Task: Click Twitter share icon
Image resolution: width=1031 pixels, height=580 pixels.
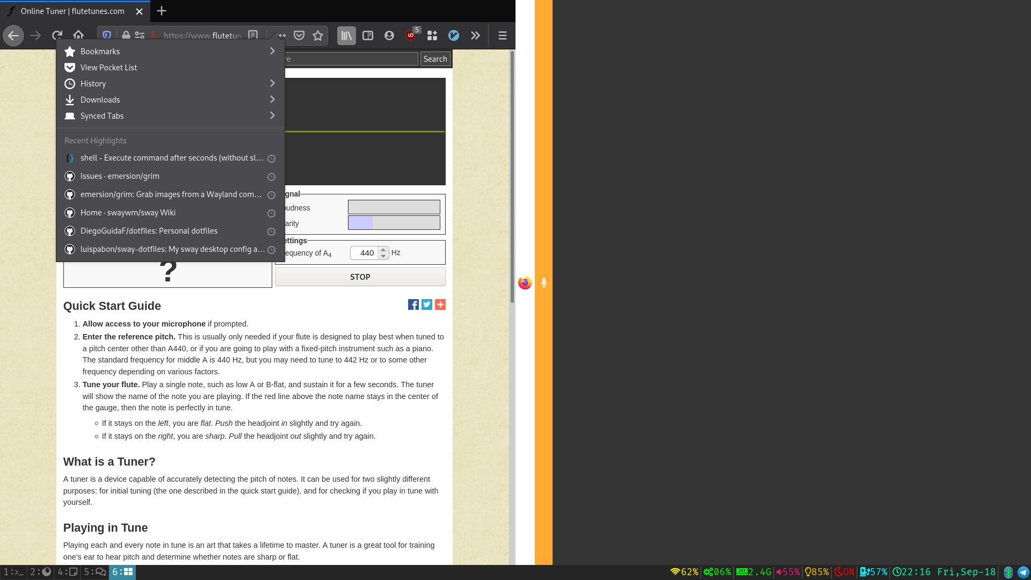Action: coord(427,305)
